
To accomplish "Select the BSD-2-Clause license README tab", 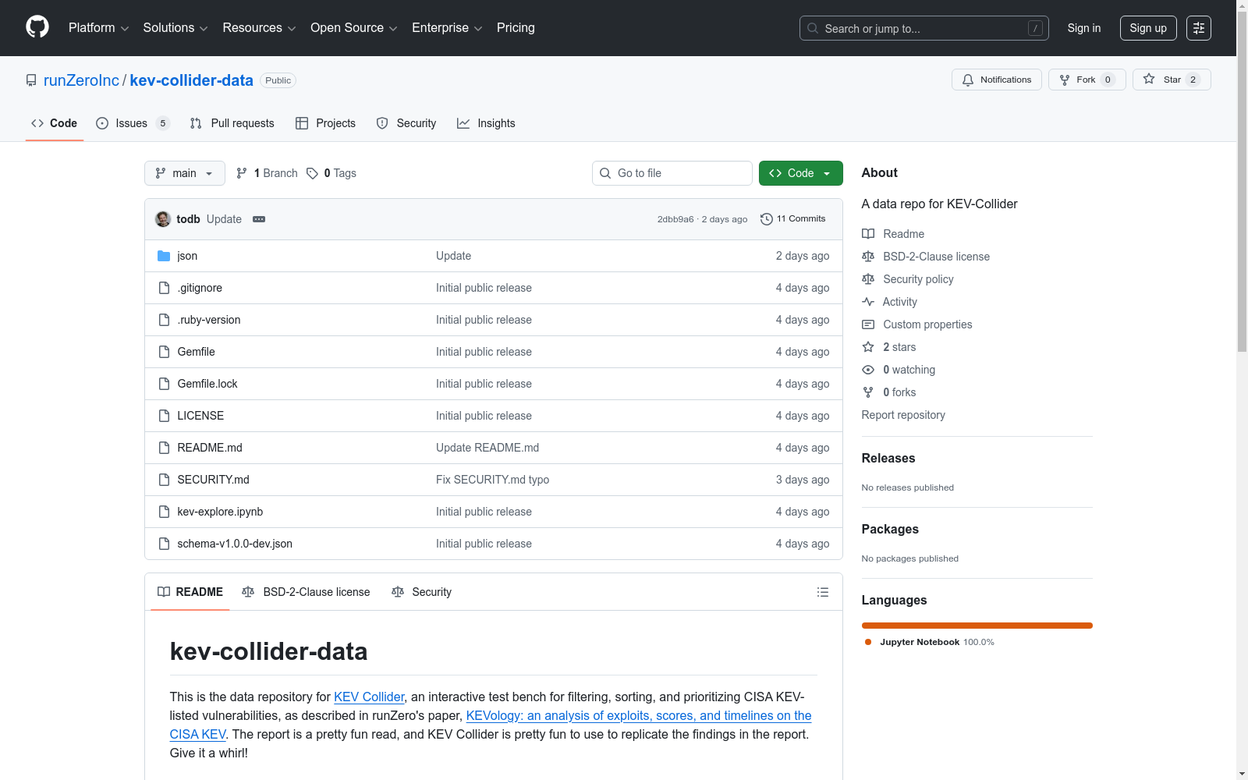I will [307, 592].
